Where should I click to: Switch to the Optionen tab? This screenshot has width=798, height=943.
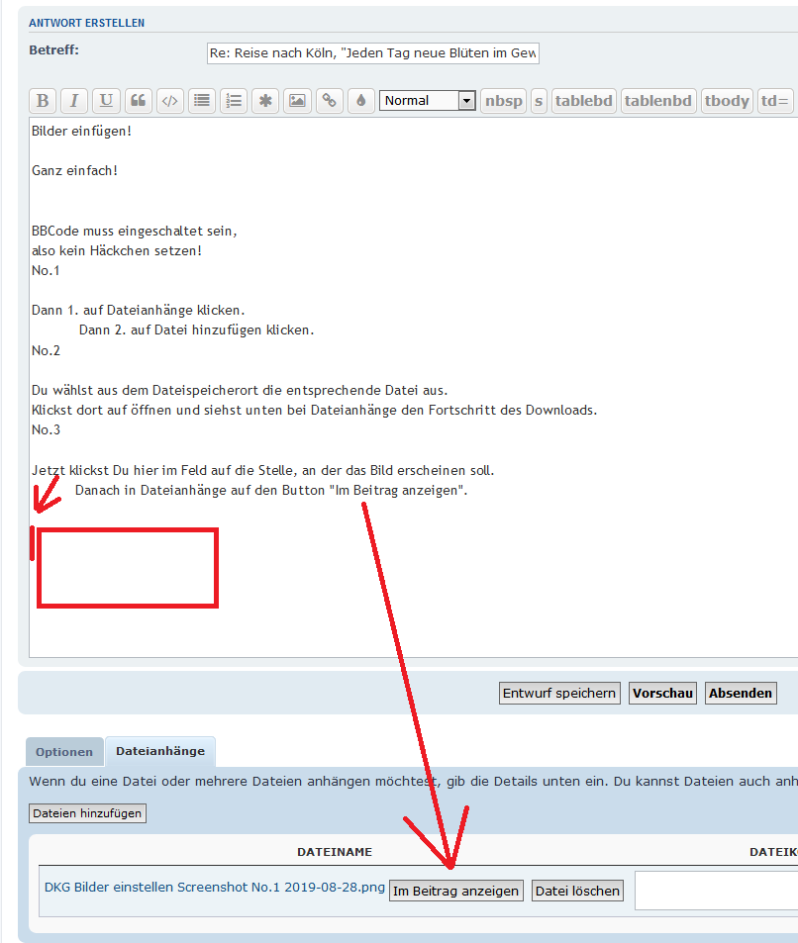click(x=64, y=752)
